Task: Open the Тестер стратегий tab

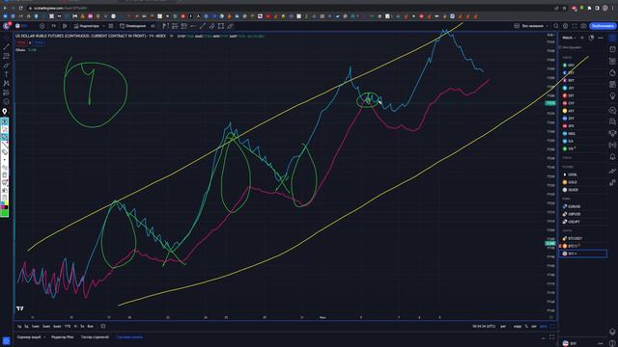Action: point(95,337)
